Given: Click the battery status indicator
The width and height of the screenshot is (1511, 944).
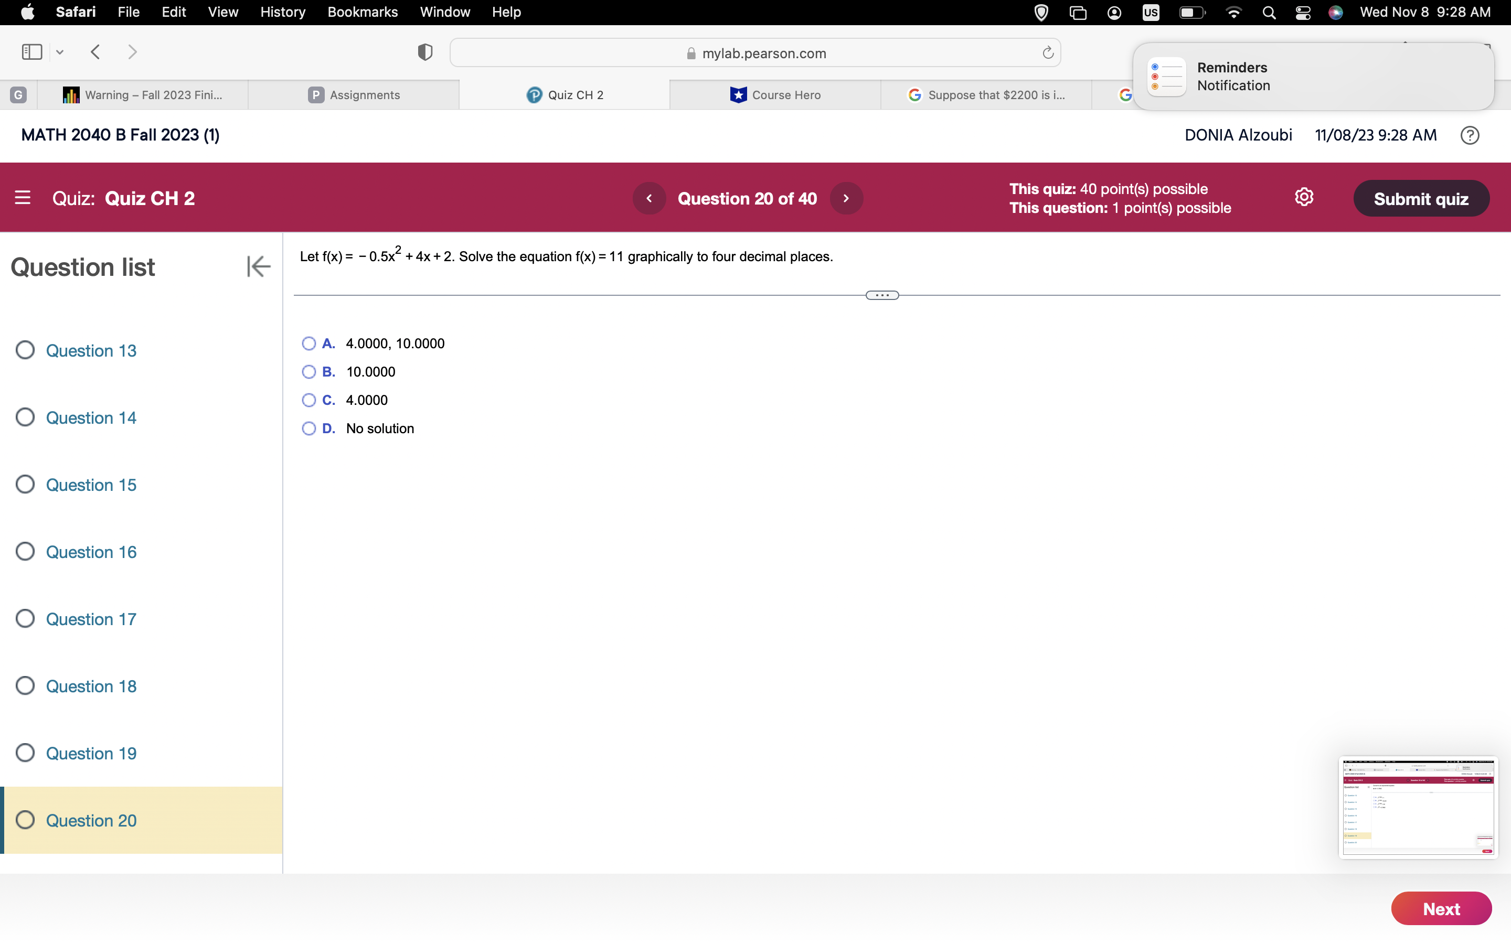Looking at the screenshot, I should [1191, 12].
